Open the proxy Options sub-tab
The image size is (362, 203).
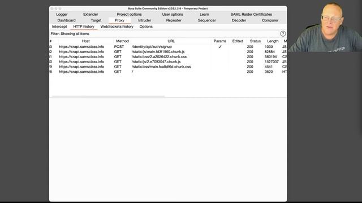(x=146, y=27)
